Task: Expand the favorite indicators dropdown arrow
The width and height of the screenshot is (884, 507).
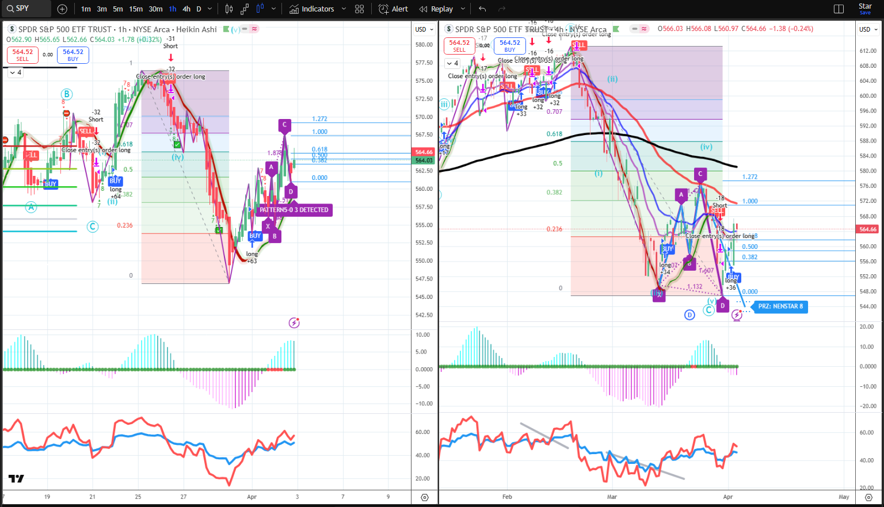Action: point(344,9)
